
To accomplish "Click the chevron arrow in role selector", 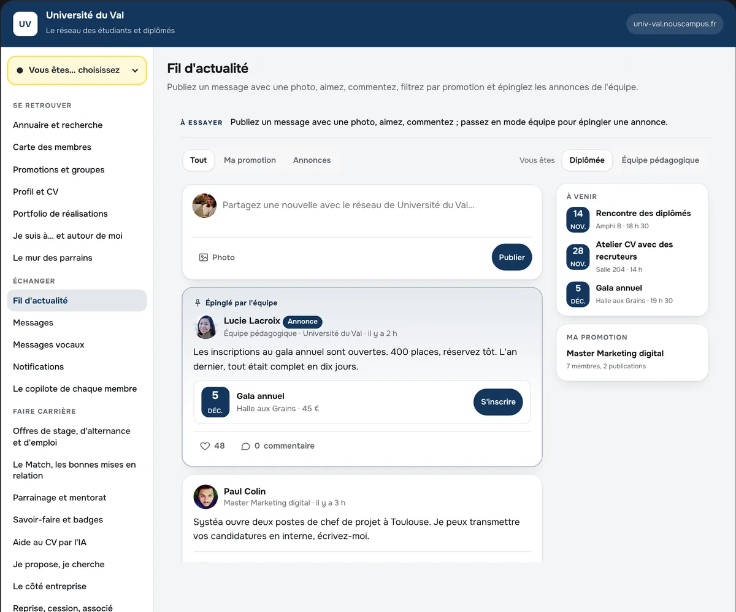I will 135,71.
